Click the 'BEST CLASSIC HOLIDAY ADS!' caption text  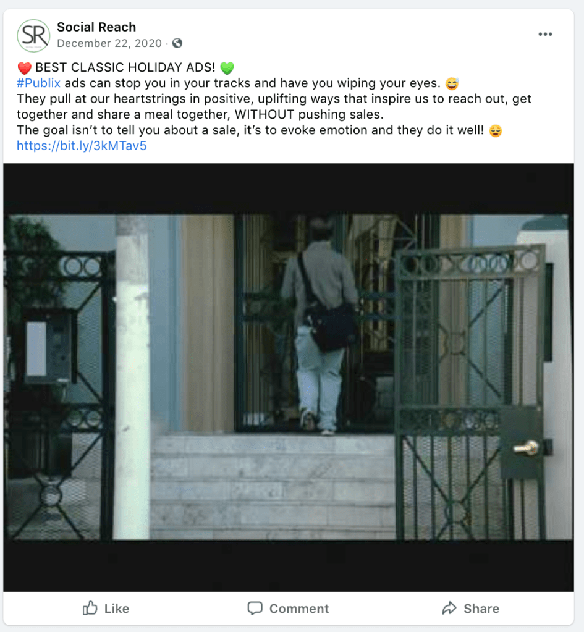(125, 67)
